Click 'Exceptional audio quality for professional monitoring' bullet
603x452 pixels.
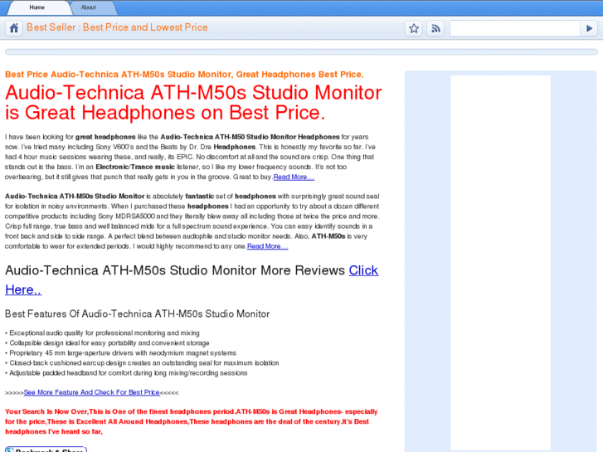(x=102, y=333)
